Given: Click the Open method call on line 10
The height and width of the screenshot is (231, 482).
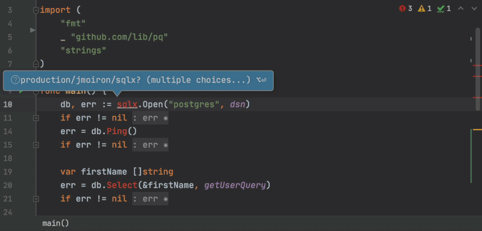Looking at the screenshot, I should (152, 105).
